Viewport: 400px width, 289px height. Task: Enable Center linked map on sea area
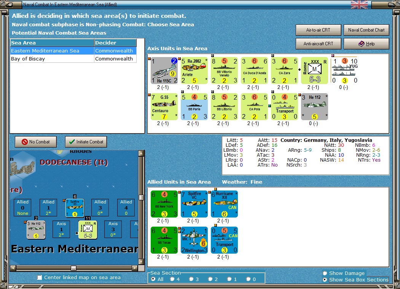(40, 277)
